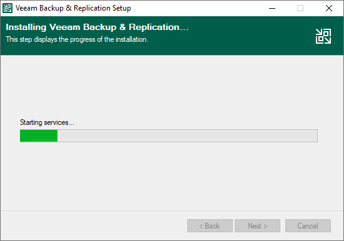This screenshot has width=344, height=241.
Task: Close the Veeam Setup window
Action: tap(328, 8)
